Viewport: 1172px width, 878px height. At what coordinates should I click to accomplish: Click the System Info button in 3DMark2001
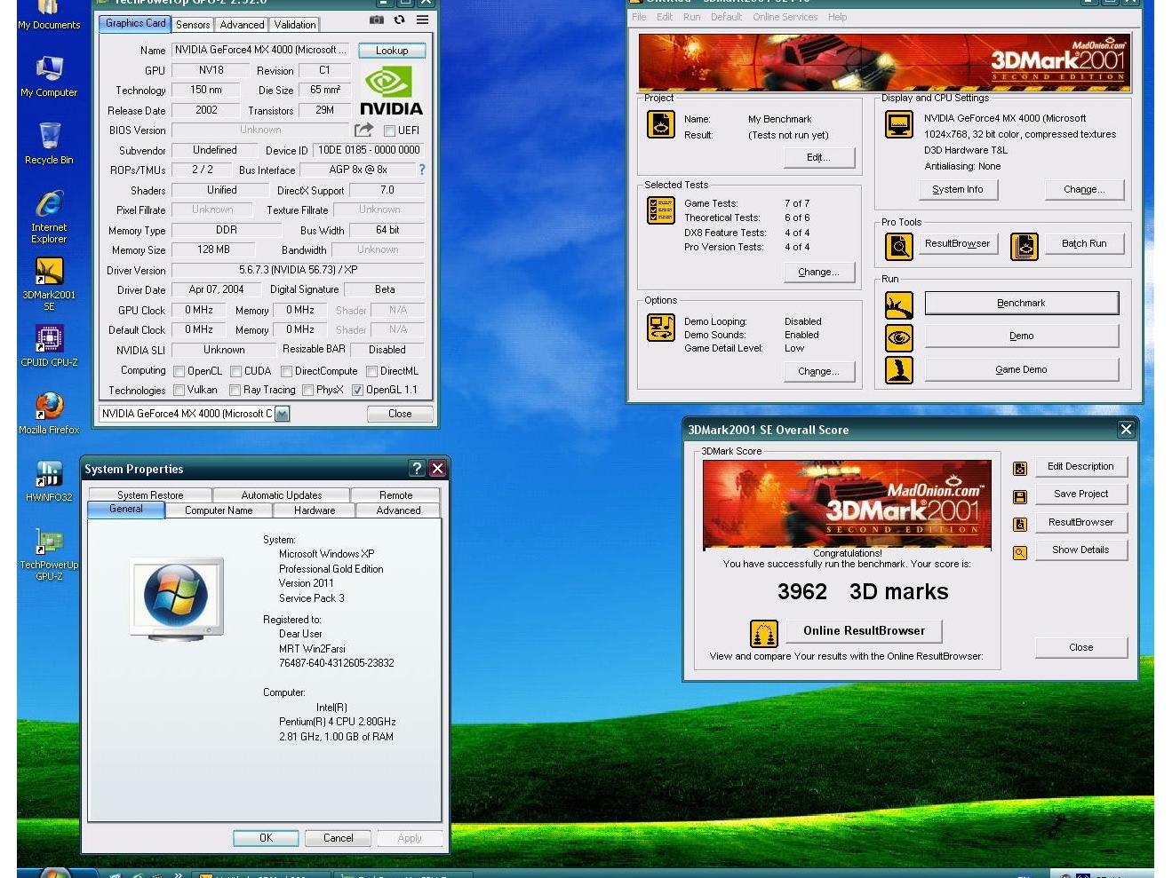(958, 190)
